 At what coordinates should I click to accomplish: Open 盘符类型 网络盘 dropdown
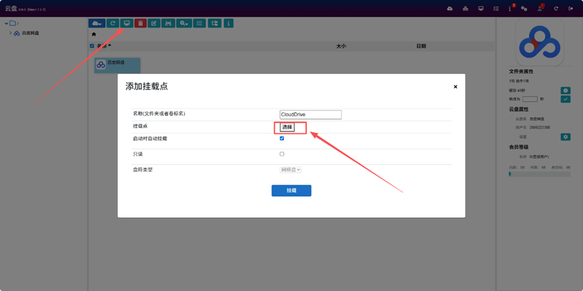click(x=290, y=170)
